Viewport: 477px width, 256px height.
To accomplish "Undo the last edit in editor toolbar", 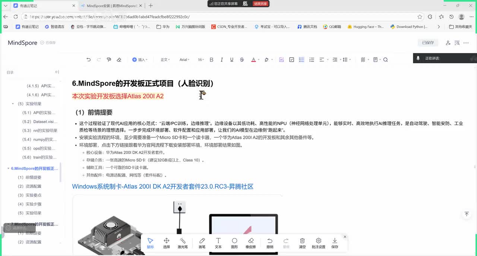I will pos(89,60).
